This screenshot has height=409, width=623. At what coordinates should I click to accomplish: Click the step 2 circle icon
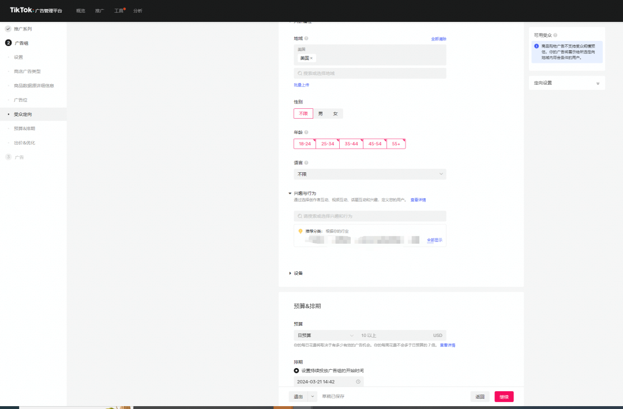pos(8,43)
